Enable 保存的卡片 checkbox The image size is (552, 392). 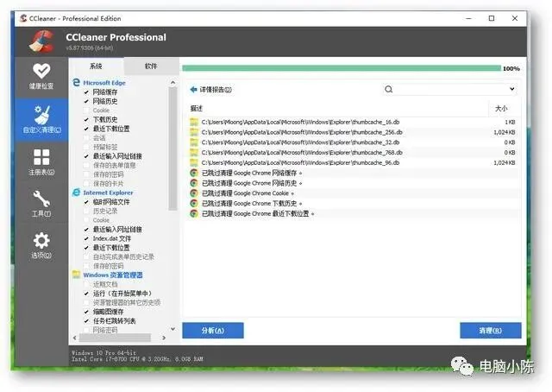tap(86, 184)
